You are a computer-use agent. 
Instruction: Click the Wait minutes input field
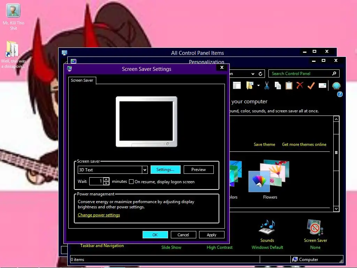tap(96, 181)
